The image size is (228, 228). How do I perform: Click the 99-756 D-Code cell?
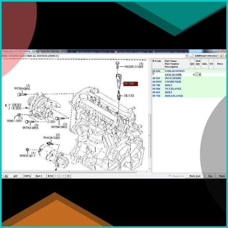click(156, 96)
